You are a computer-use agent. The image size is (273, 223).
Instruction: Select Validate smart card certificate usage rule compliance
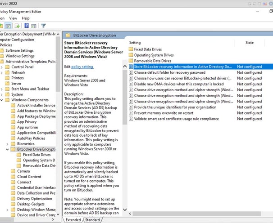[x=177, y=119]
